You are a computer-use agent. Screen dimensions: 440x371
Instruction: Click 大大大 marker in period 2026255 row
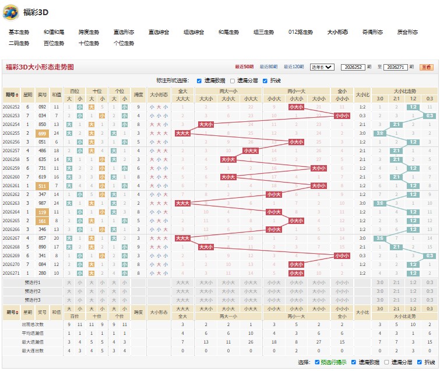coord(182,134)
